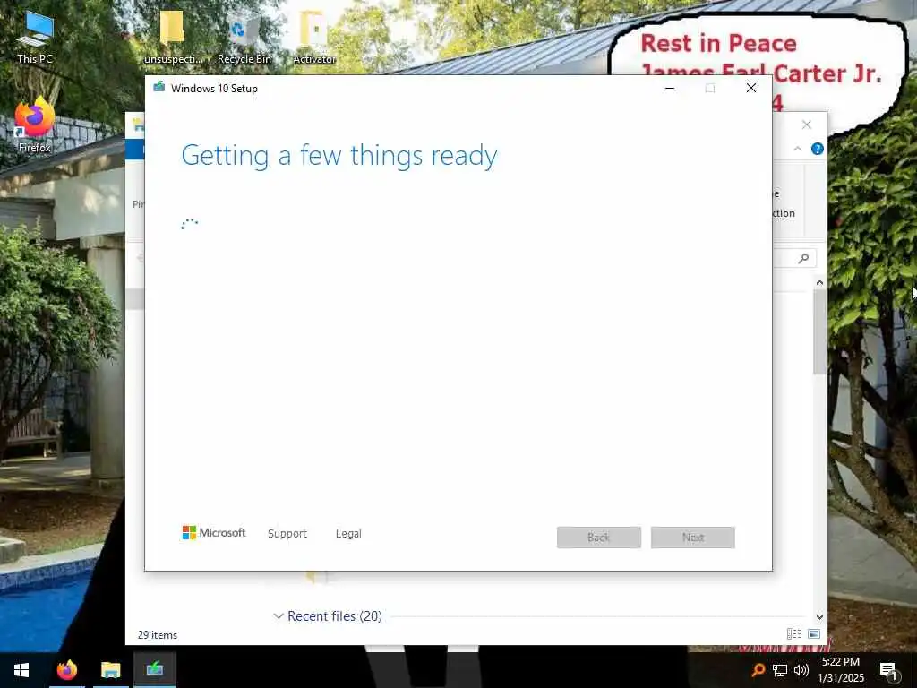
Task: Click File Explorer scrollbar up arrow
Action: 819,282
